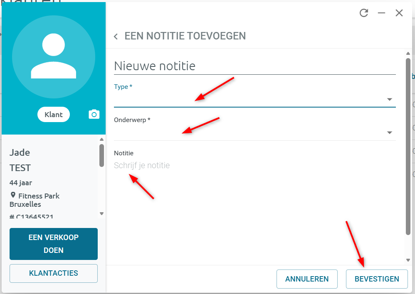Image resolution: width=415 pixels, height=294 pixels.
Task: Confirm the note with 'Bevestigen'
Action: (x=377, y=279)
